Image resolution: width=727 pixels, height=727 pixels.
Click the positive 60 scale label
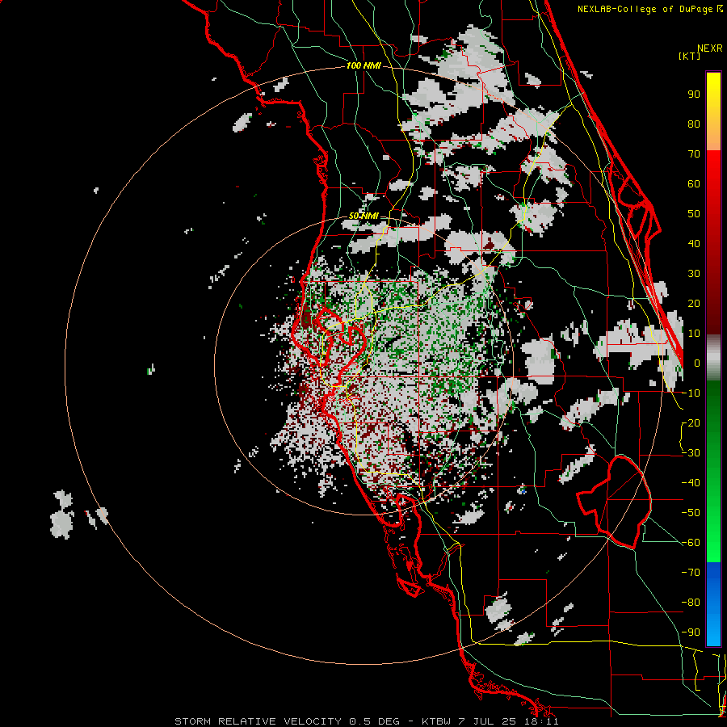(694, 184)
